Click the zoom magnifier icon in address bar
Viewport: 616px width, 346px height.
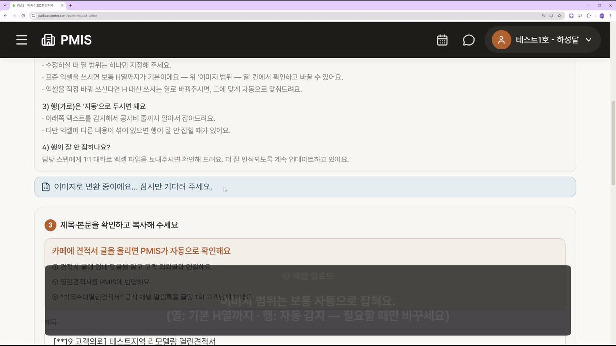[544, 16]
